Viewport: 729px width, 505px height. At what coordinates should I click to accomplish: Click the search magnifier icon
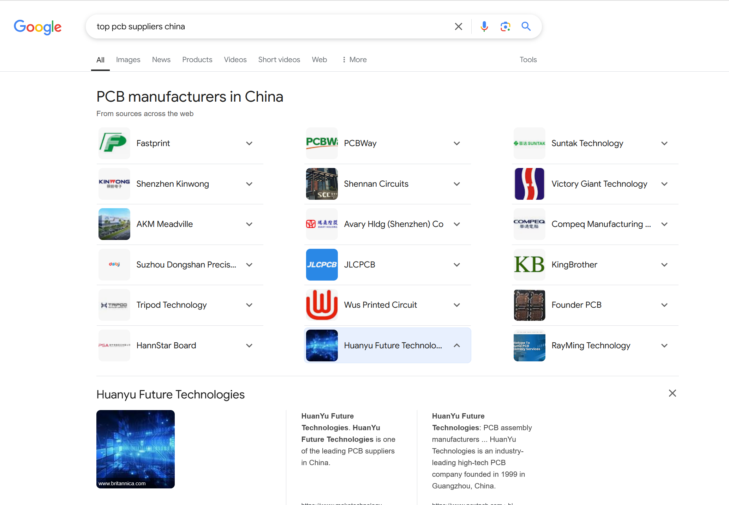tap(526, 26)
